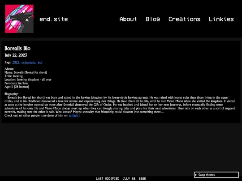Click the 'Biography:' label
The width and height of the screenshot is (242, 181).
[x=11, y=94]
